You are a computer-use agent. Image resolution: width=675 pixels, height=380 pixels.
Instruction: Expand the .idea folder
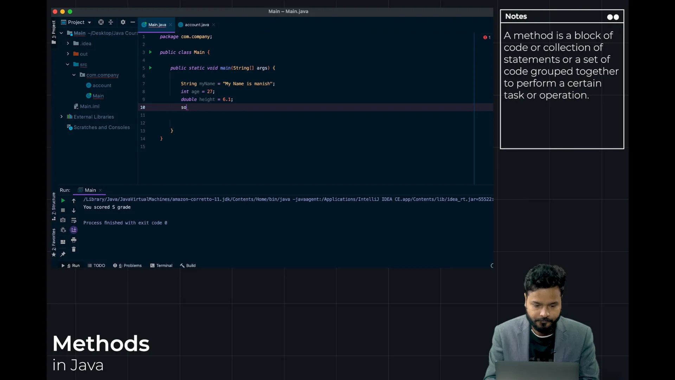coord(68,43)
